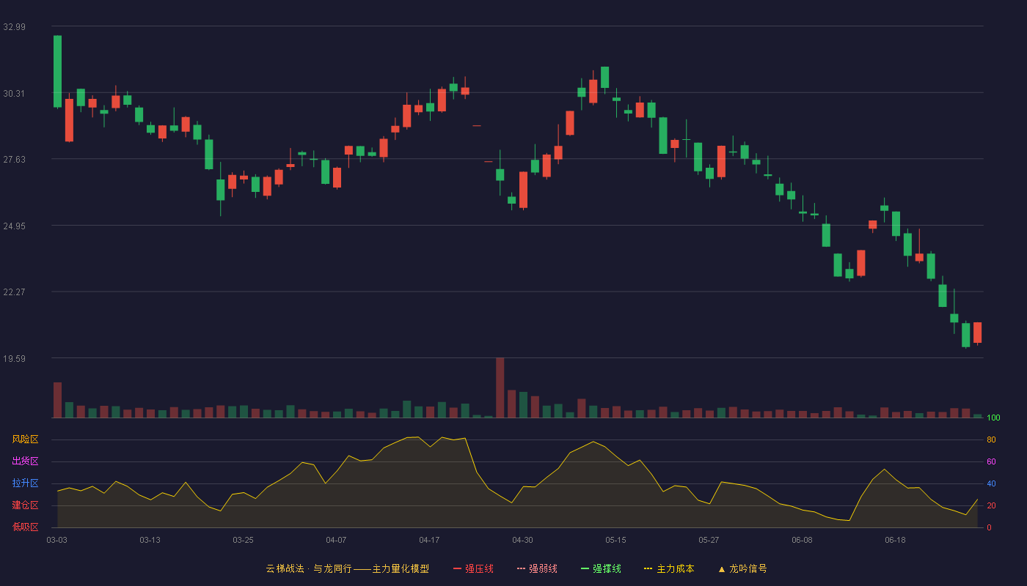Click the 05-27 date label
This screenshot has height=586, width=1027.
[x=709, y=540]
